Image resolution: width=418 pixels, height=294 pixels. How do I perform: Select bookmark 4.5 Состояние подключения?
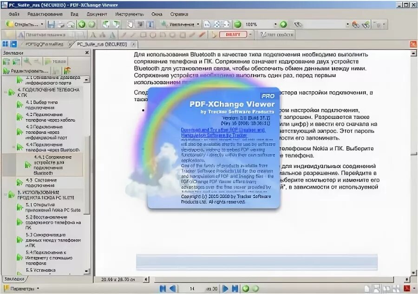(41, 183)
